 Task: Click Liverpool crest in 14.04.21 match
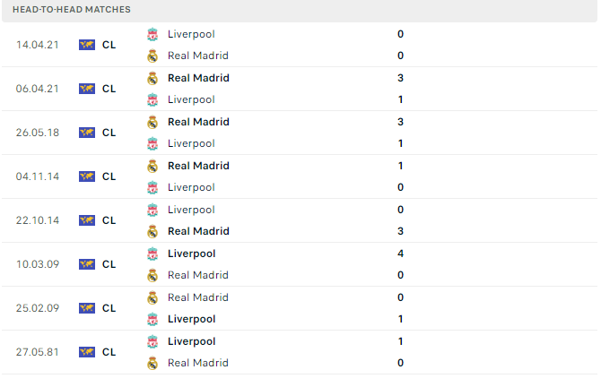[x=152, y=34]
